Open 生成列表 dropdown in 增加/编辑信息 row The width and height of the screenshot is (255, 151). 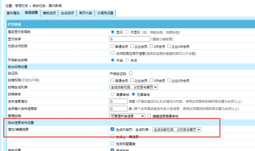coord(177,130)
